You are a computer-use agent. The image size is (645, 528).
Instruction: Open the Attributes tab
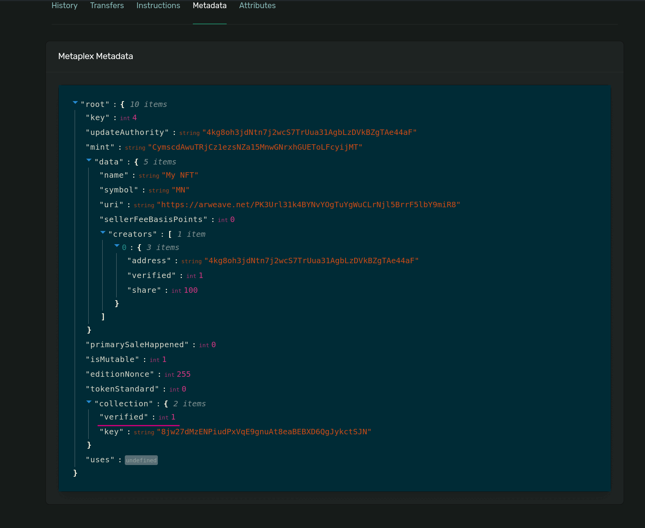(x=257, y=6)
